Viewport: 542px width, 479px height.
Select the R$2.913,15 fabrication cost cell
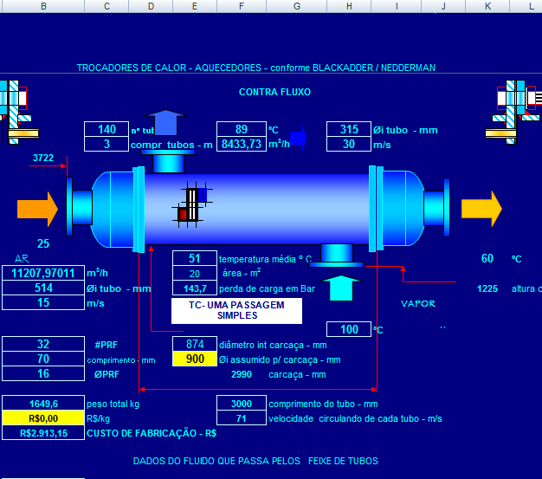coord(43,433)
